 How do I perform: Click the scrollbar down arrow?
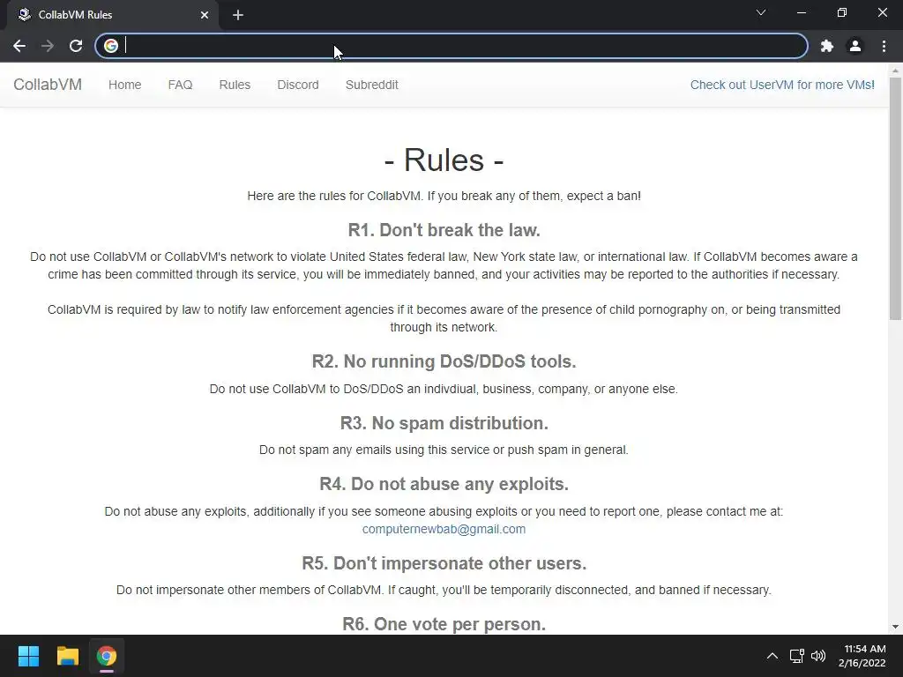[896, 627]
